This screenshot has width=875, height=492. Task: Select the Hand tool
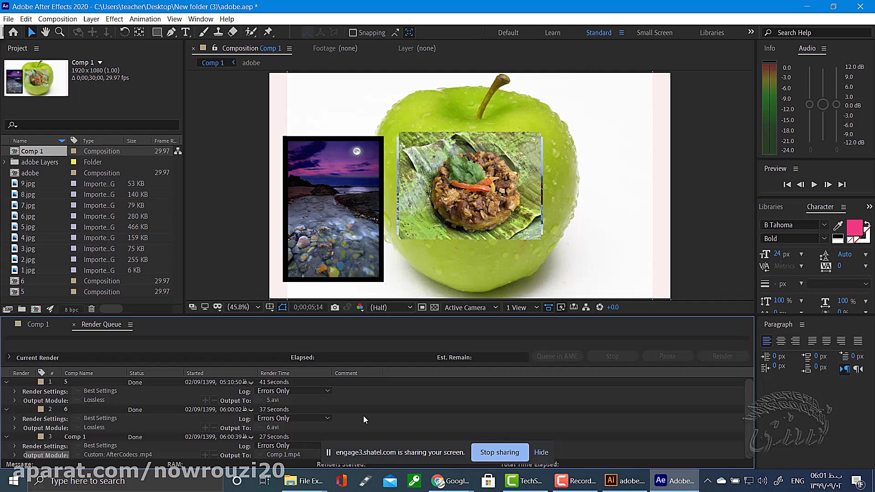click(x=45, y=32)
